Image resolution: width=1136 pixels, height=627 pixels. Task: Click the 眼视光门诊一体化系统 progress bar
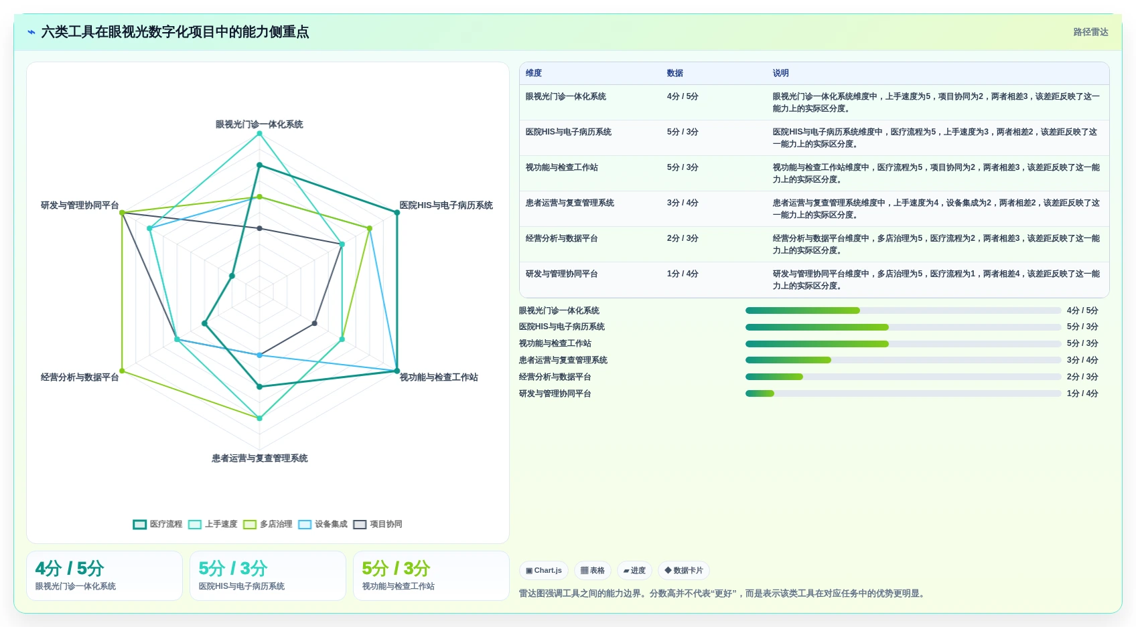click(904, 310)
